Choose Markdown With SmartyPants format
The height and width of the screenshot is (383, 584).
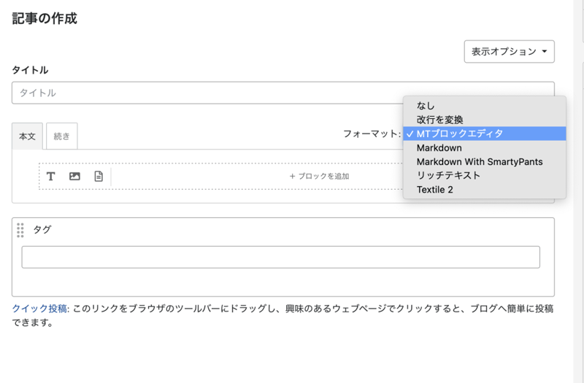click(x=479, y=162)
